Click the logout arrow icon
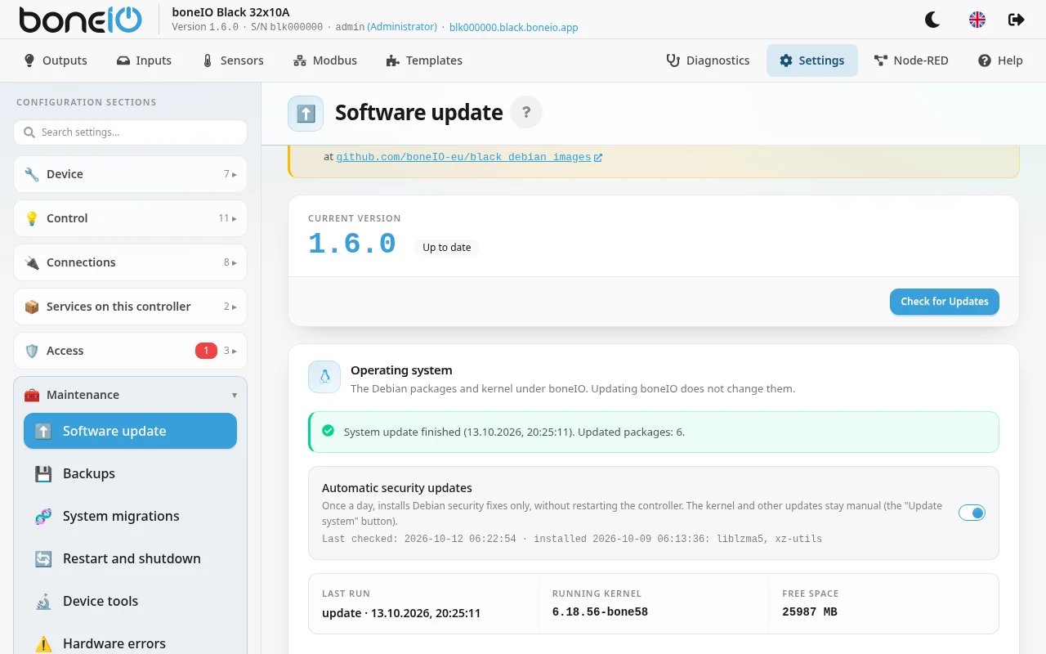The image size is (1046, 654). point(1017,20)
